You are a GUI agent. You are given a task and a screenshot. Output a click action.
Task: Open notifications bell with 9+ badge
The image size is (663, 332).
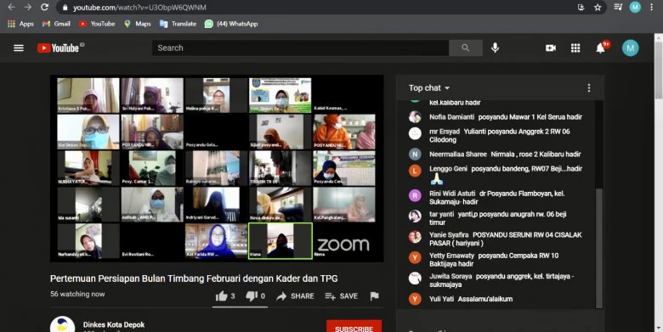(x=601, y=48)
